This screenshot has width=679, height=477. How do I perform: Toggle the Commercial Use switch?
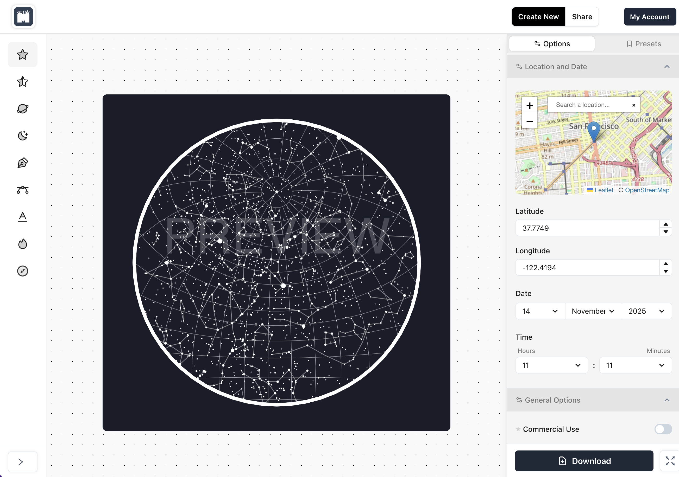point(663,429)
